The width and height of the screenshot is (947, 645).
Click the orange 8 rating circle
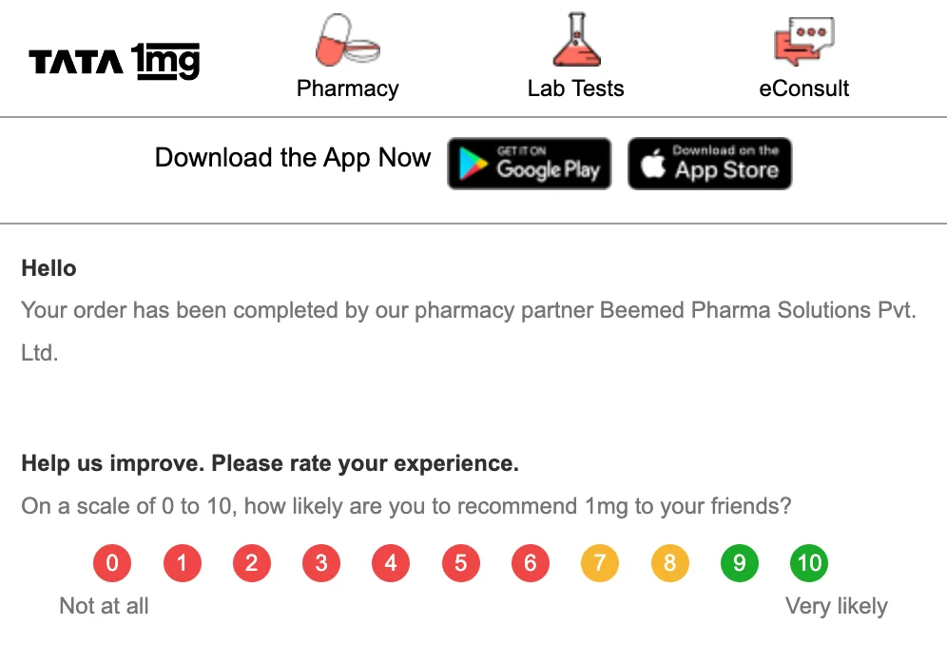click(x=669, y=562)
